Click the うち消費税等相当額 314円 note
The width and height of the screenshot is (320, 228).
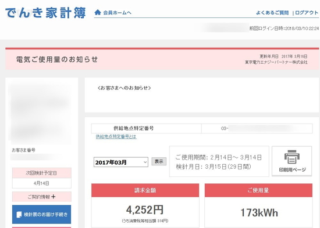click(145, 220)
